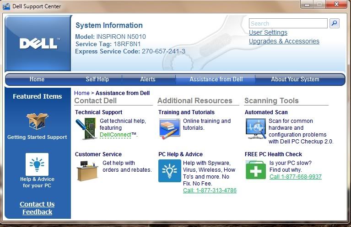
Task: Switch to the Alerts tab
Action: (x=148, y=79)
